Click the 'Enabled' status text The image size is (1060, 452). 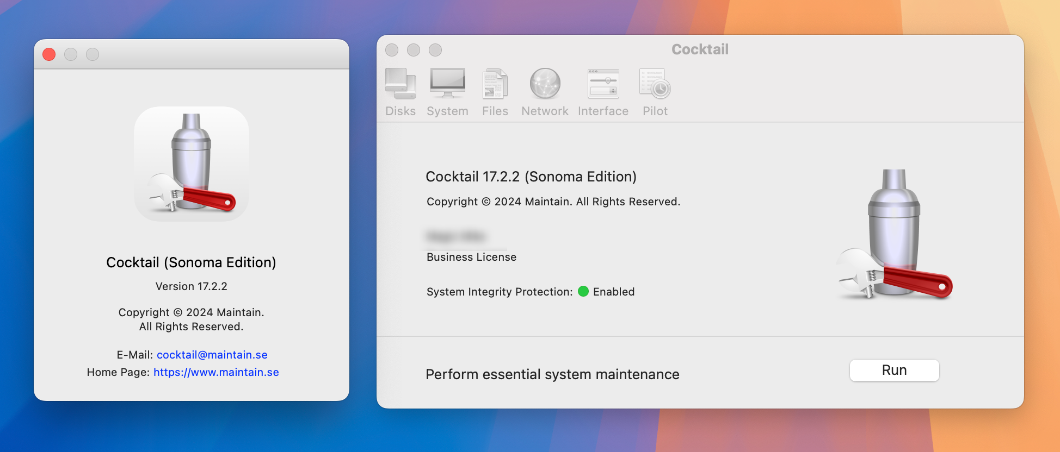(x=614, y=292)
